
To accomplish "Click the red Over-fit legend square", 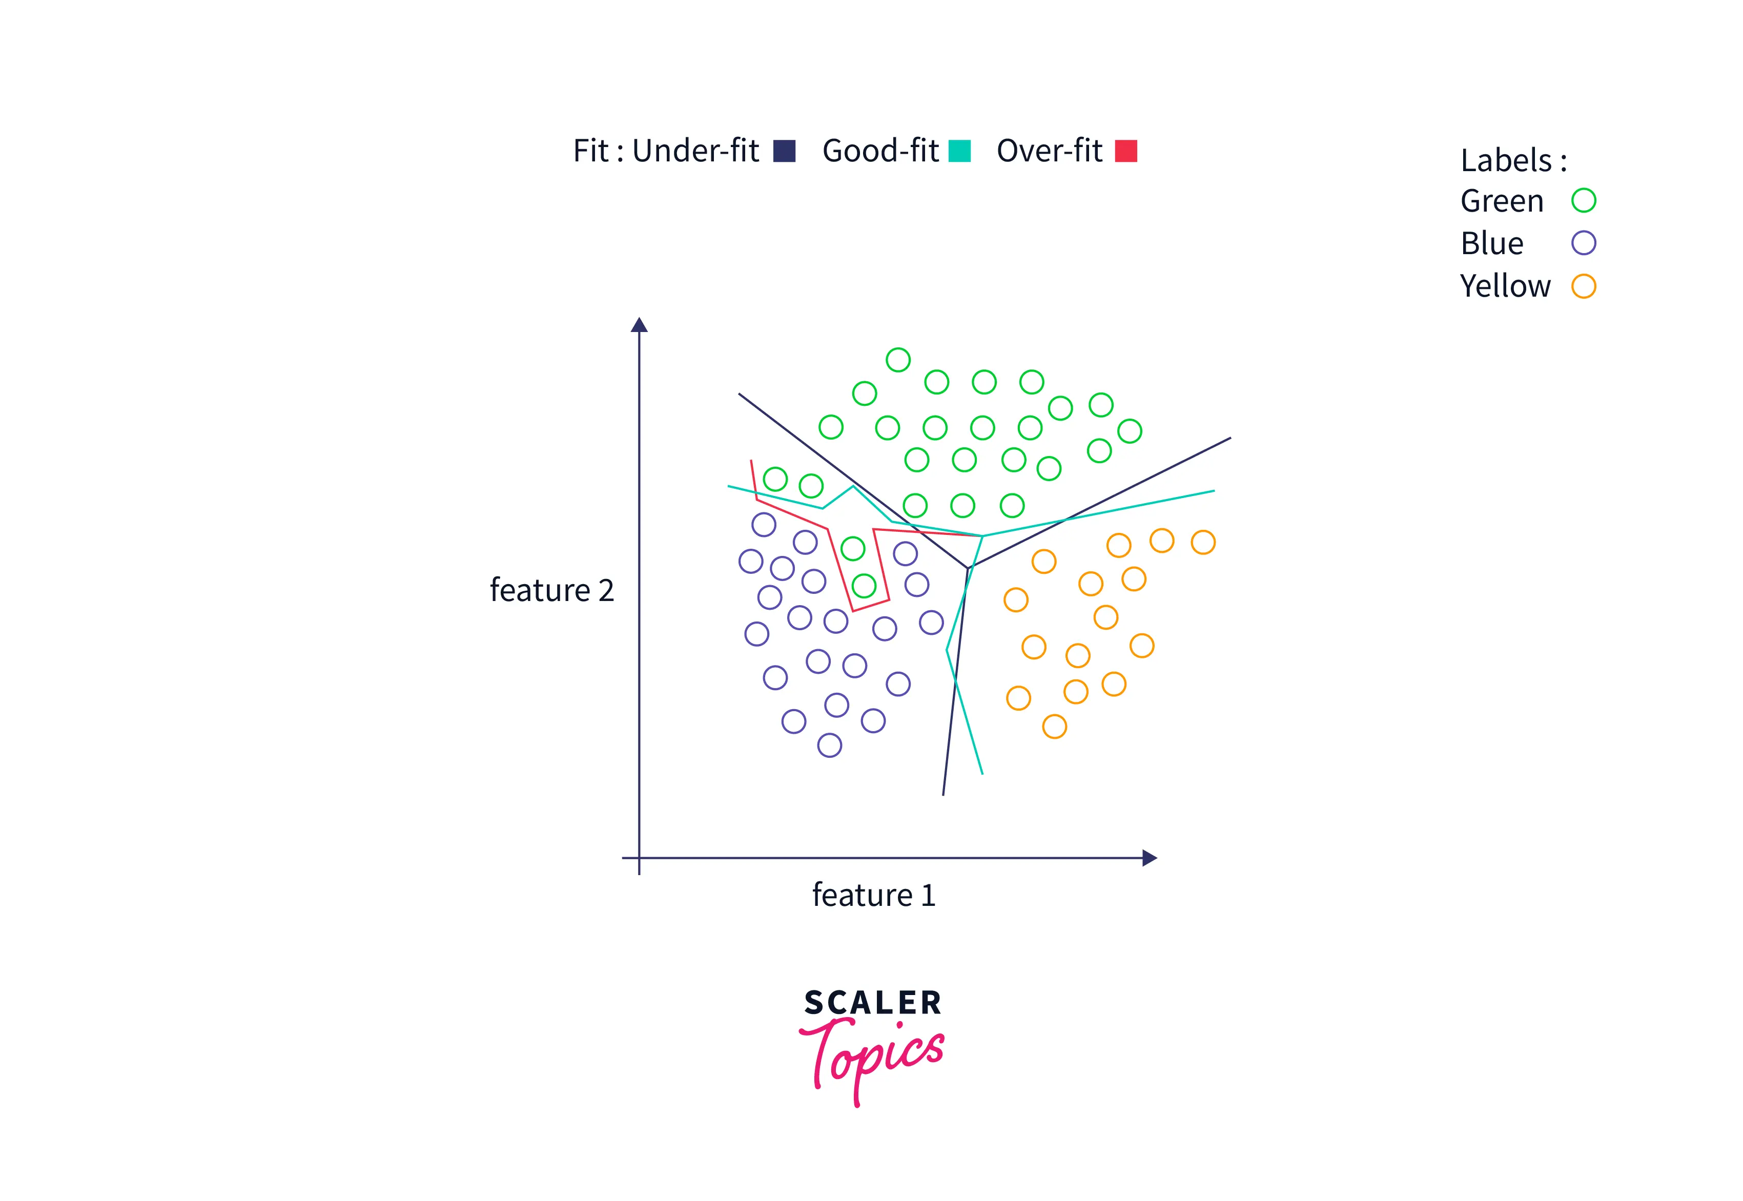I will pos(1126,151).
